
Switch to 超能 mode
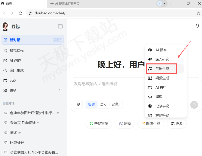coord(115,104)
